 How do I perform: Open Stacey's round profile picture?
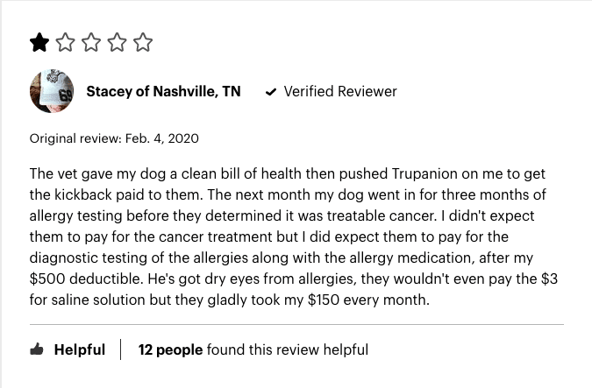pyautogui.click(x=52, y=91)
